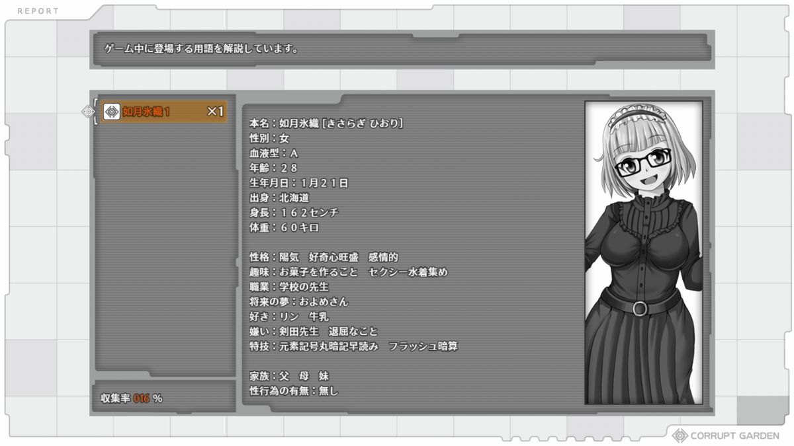Select the 如月氷織1 list entry
The image size is (794, 446).
pos(164,112)
